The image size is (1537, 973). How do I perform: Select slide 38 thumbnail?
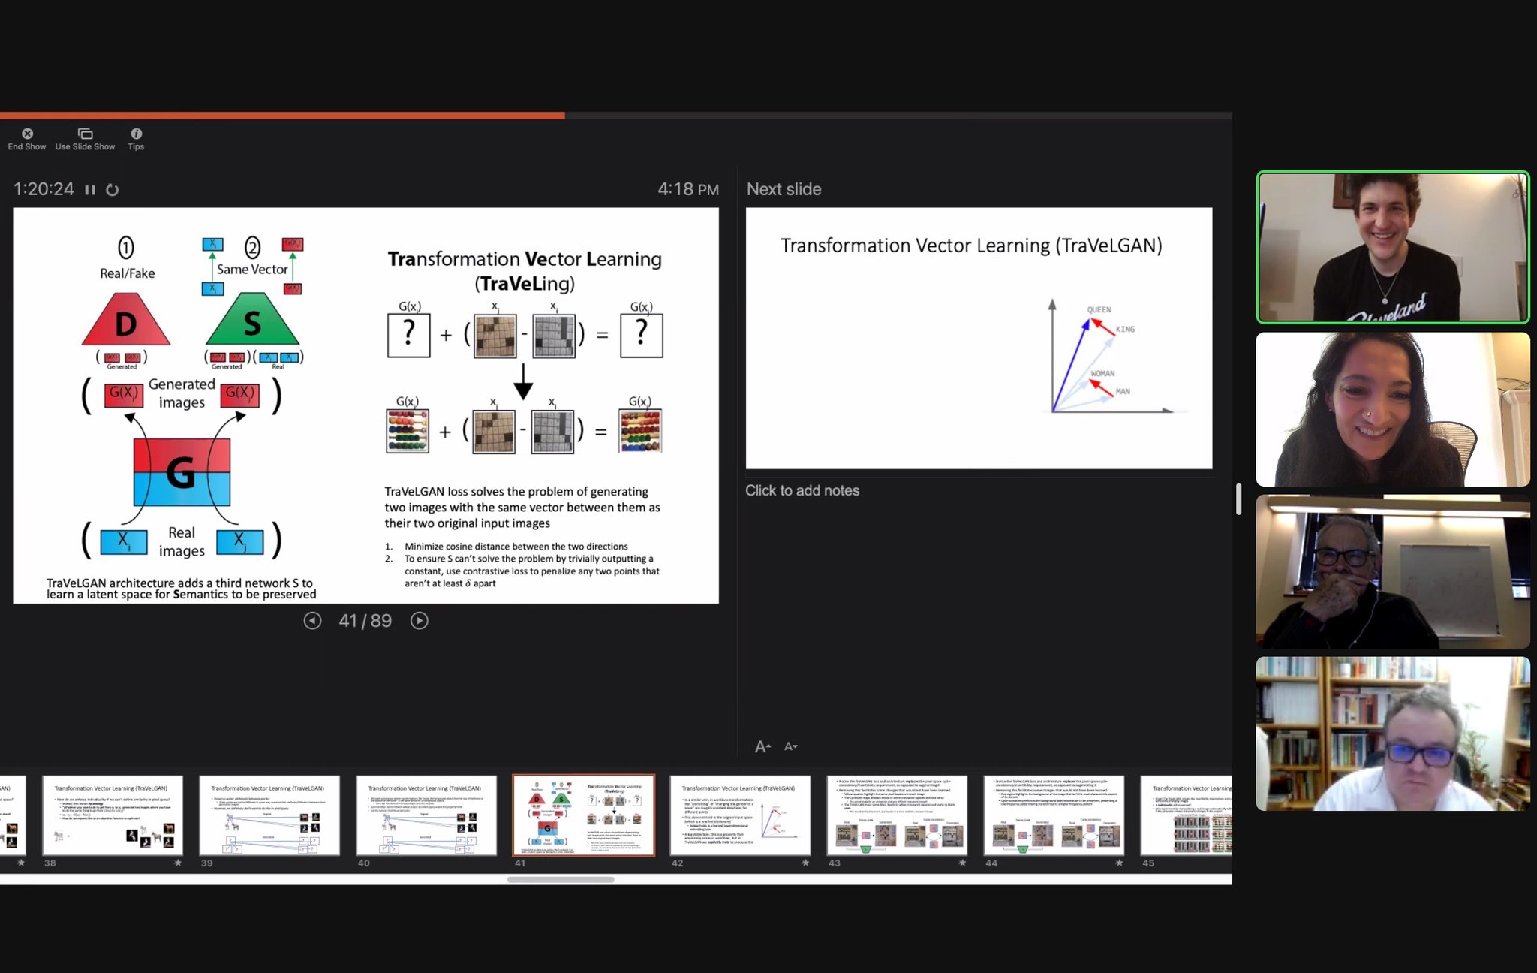pyautogui.click(x=113, y=815)
